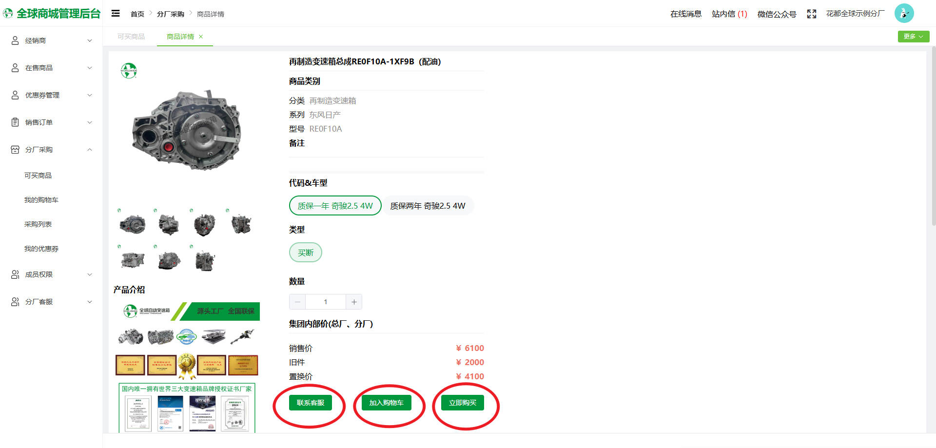The image size is (936, 448).
Task: Click the 成员权限 sidebar icon
Action: point(14,274)
